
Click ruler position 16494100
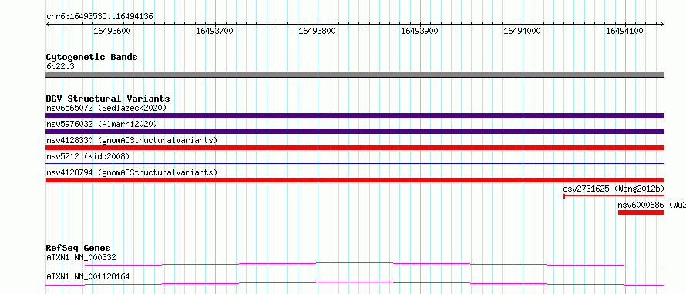tap(624, 31)
